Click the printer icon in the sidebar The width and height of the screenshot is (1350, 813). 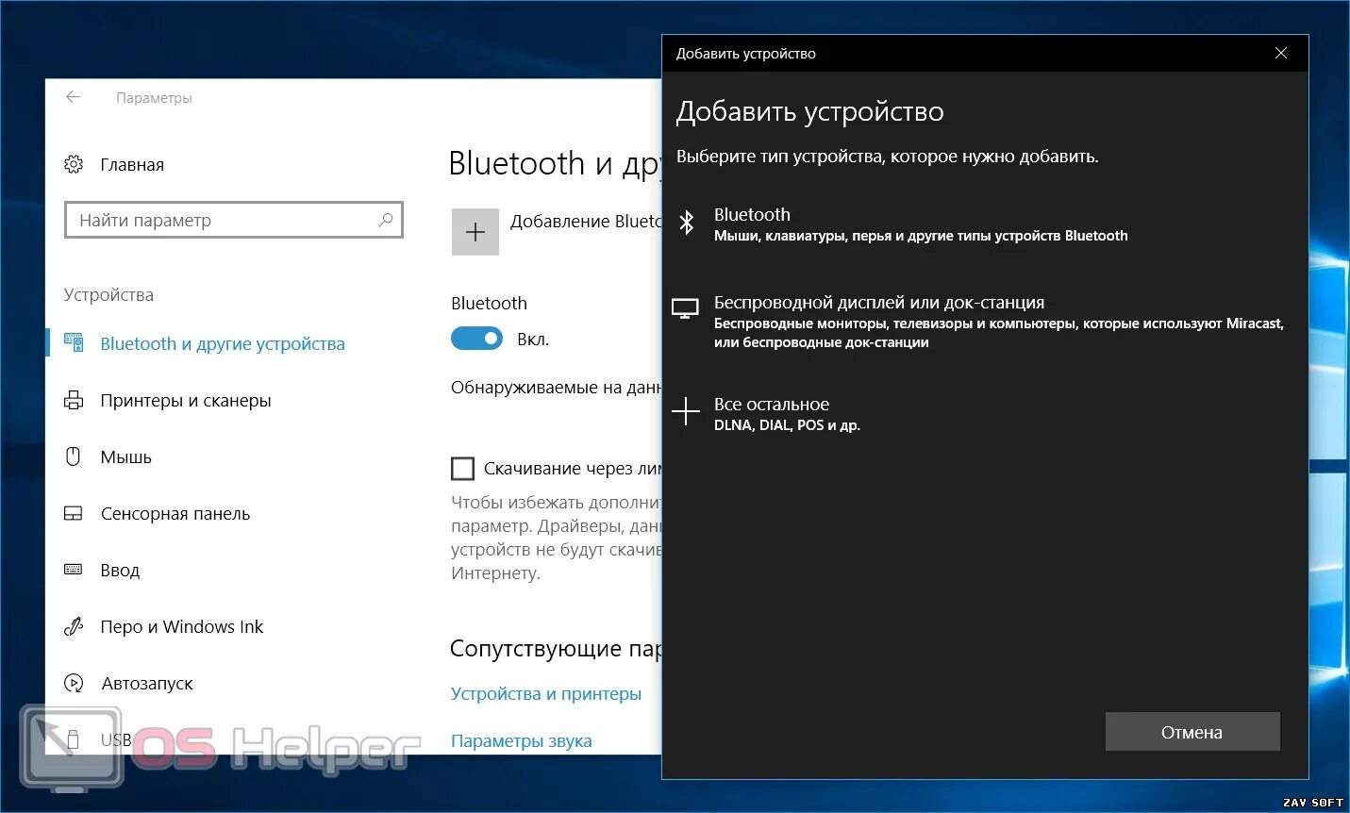click(74, 400)
